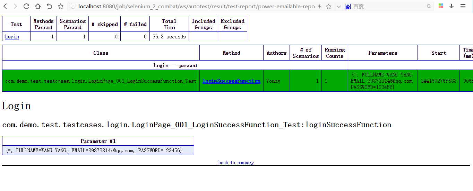Image resolution: width=473 pixels, height=191 pixels.
Task: Click the Baidu search input box
Action: [x=389, y=6]
